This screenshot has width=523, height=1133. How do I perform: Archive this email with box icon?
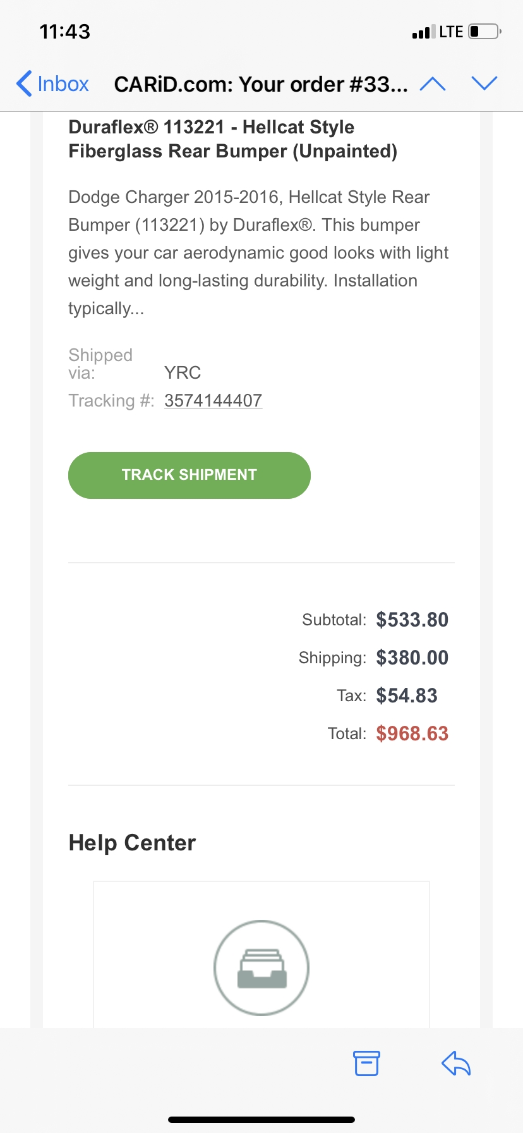point(366,1063)
